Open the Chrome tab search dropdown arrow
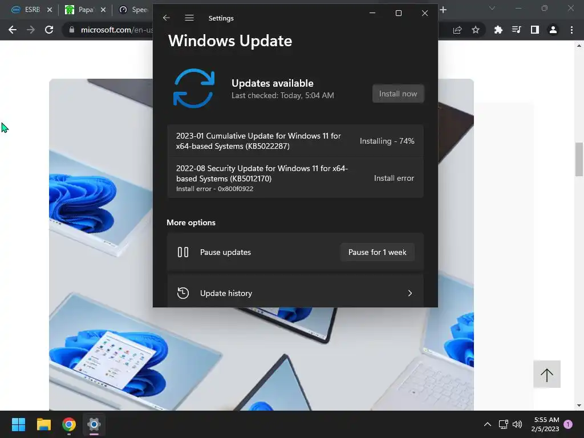This screenshot has height=438, width=584. coord(492,8)
